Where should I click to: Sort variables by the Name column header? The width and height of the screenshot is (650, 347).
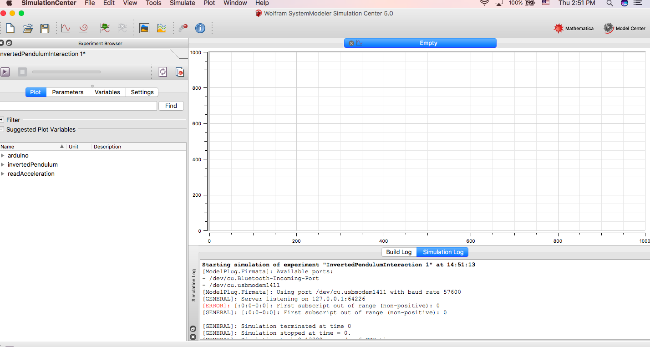click(33, 147)
